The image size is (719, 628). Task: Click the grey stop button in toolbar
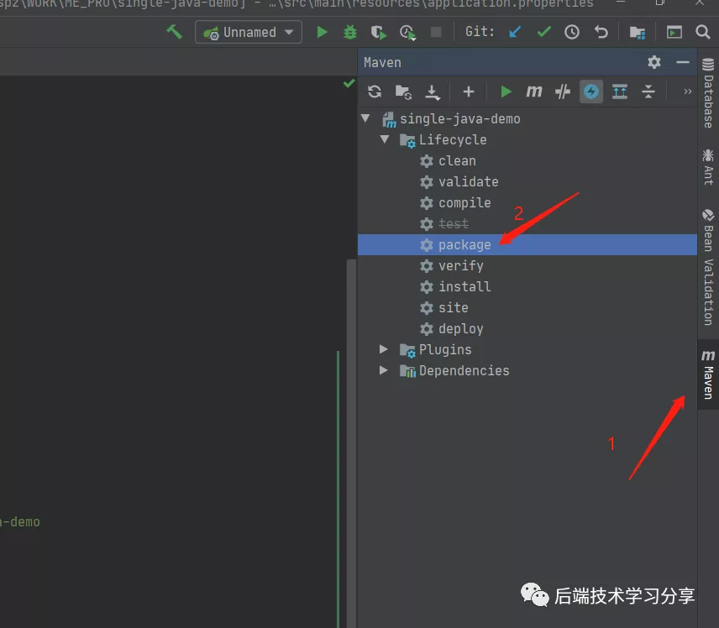point(436,32)
